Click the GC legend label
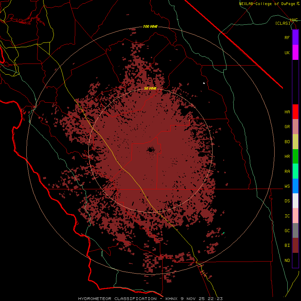 point(287,231)
